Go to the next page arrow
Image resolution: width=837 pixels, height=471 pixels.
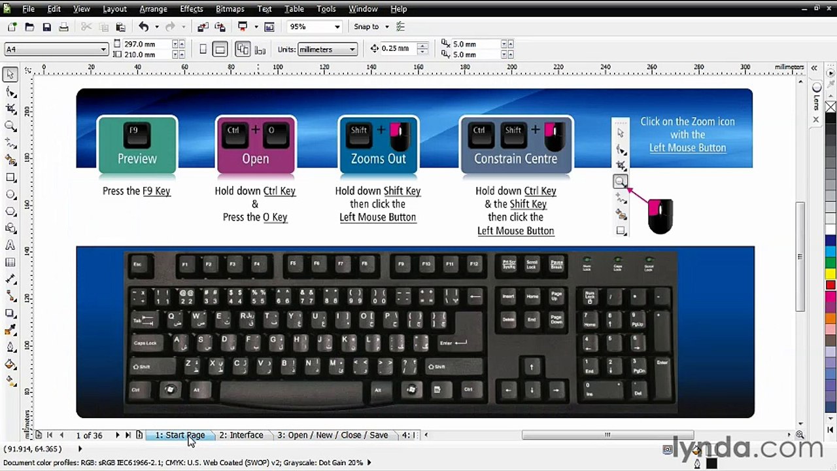pyautogui.click(x=118, y=435)
